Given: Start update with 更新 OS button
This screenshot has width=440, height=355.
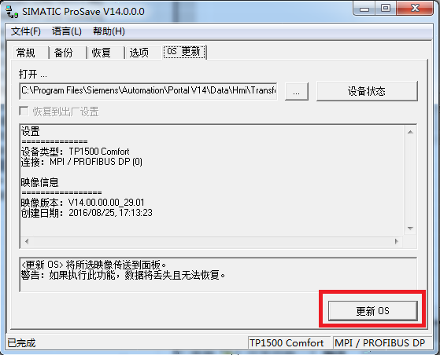Looking at the screenshot, I should coord(373,311).
